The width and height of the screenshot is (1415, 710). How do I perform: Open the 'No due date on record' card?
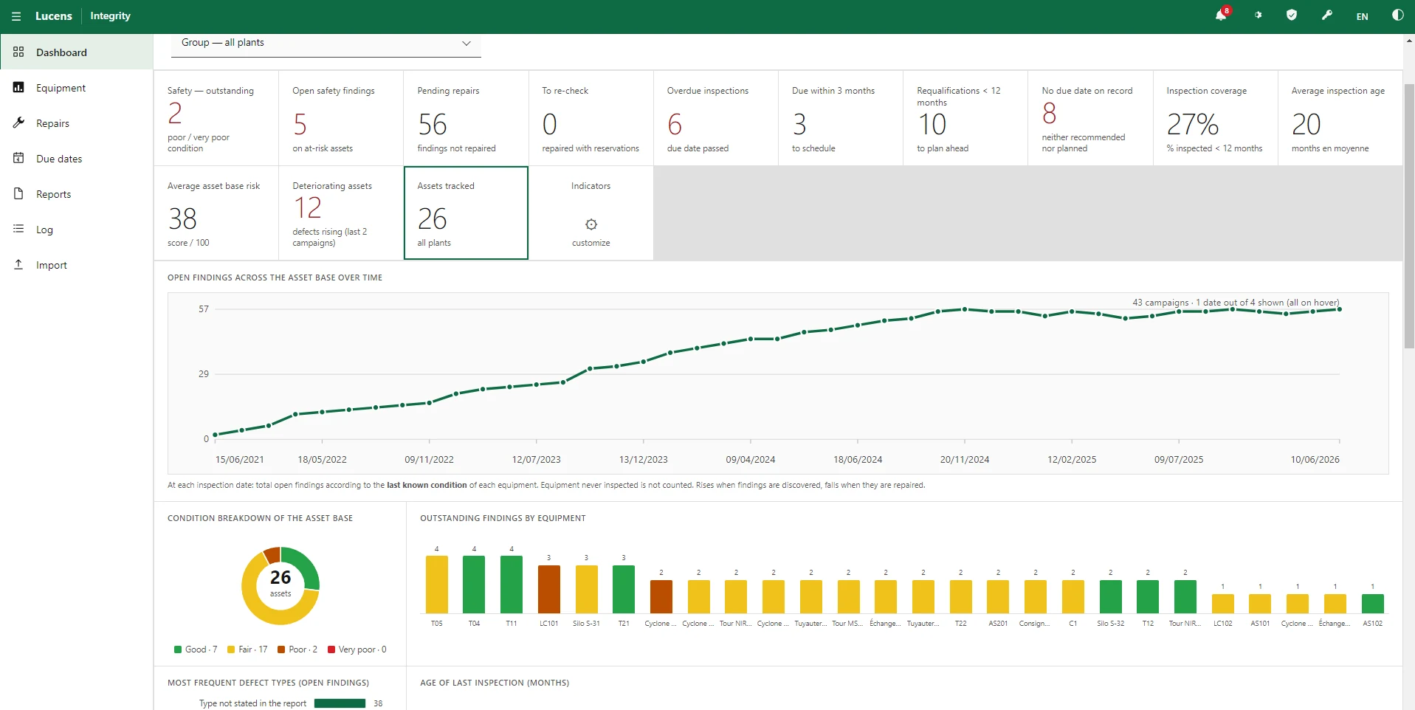point(1090,118)
